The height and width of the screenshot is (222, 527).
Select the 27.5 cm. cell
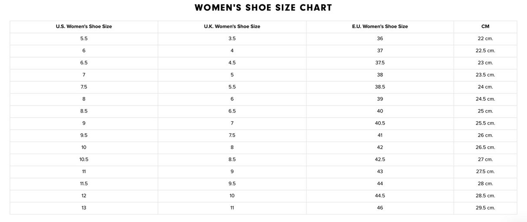485,171
